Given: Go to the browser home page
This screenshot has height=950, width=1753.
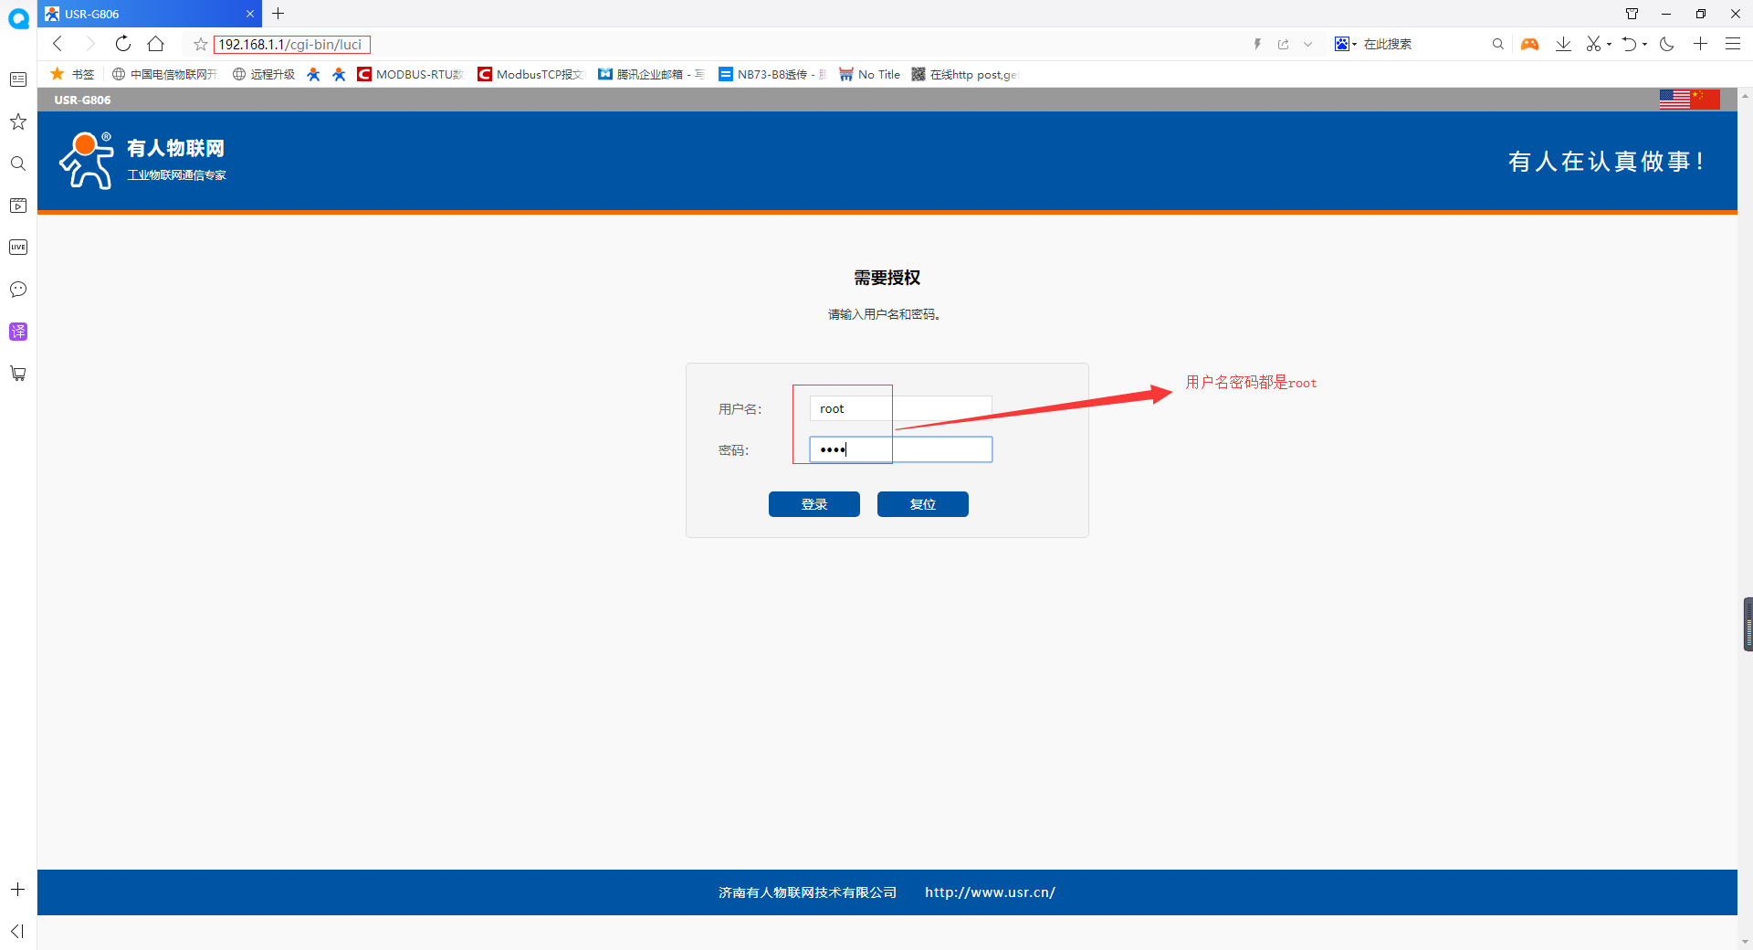Looking at the screenshot, I should [156, 44].
